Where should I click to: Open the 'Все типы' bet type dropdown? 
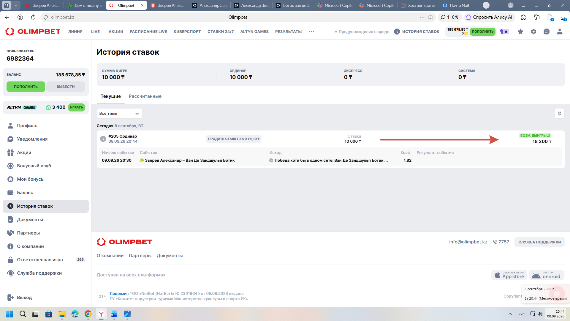[119, 113]
